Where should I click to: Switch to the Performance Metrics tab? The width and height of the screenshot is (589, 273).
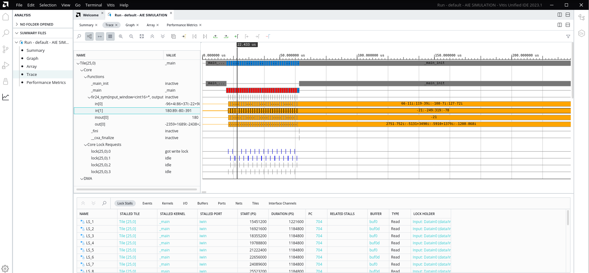[182, 25]
